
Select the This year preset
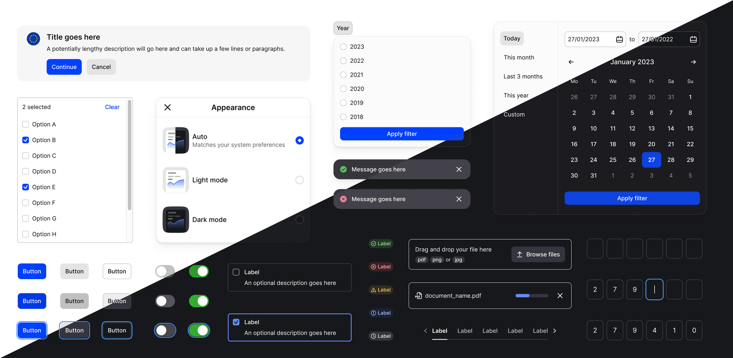coord(516,95)
